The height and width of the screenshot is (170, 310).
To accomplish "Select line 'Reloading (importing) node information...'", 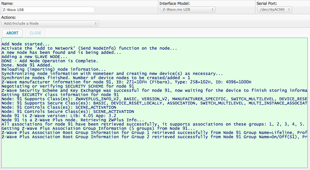I will pos(54,69).
